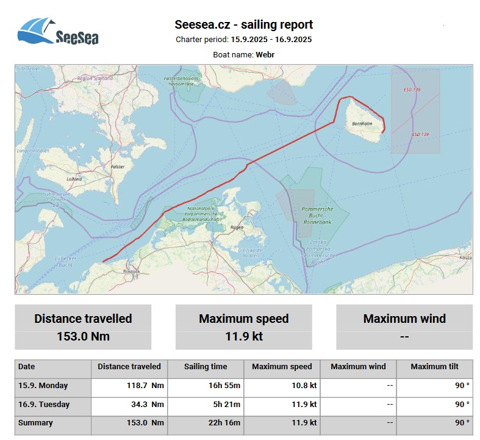Click the Lolland label on the map
480x440 pixels.
pos(73,179)
